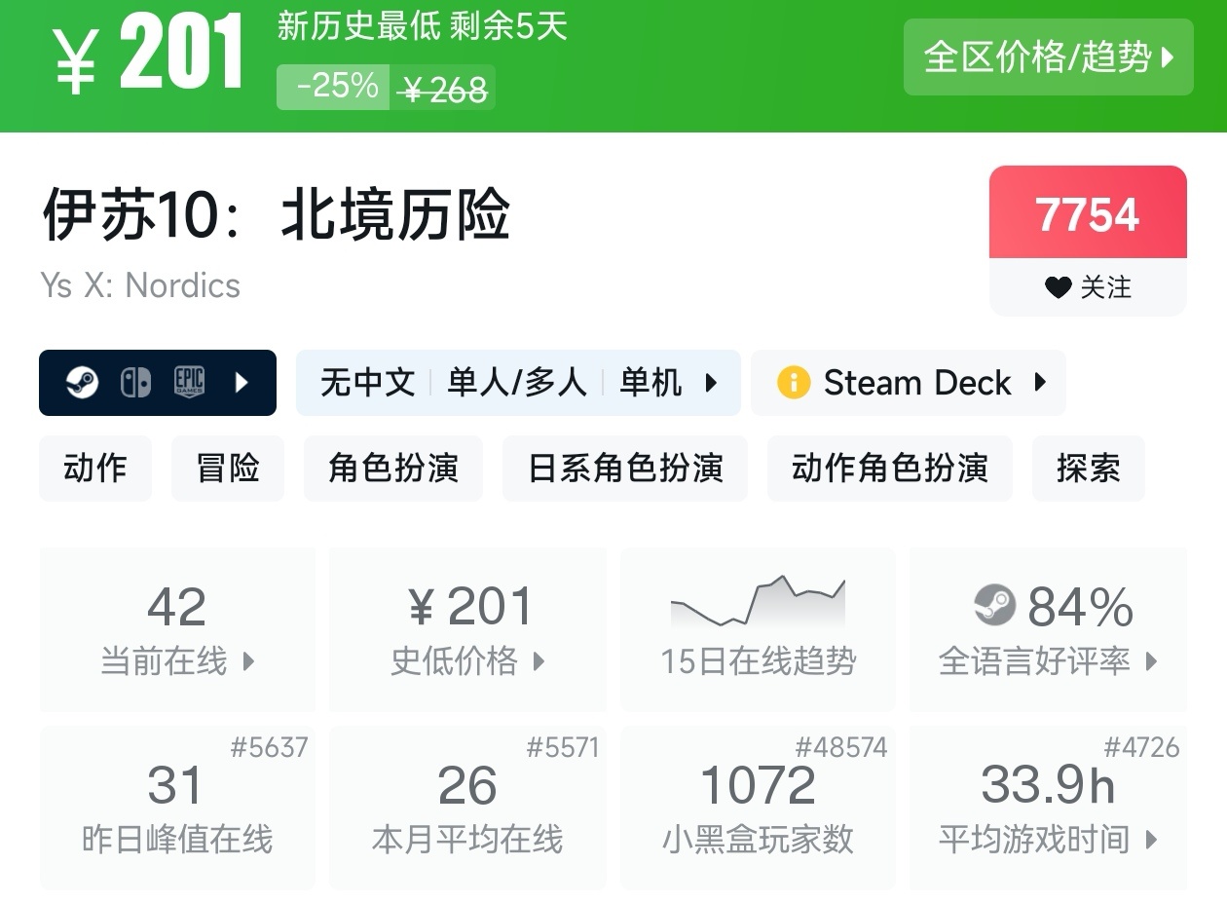Select the 日系角色扮演 genre tag

pyautogui.click(x=625, y=469)
